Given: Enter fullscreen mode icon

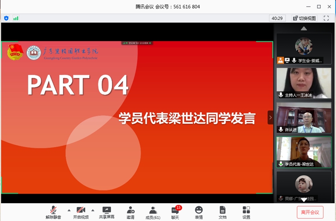Looking at the screenshot, I should tap(326, 18).
